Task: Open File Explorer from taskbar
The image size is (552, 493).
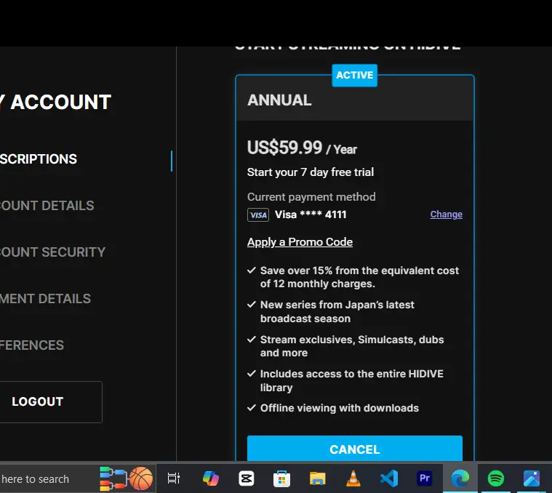Action: [318, 478]
